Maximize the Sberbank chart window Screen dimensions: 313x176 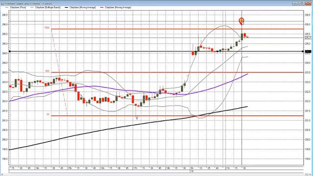tap(302, 3)
